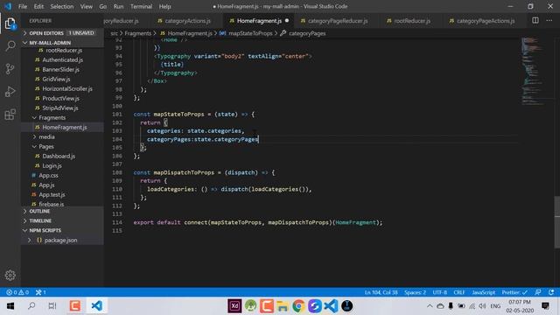Open the View menu
The image size is (560, 315).
tap(86, 6)
